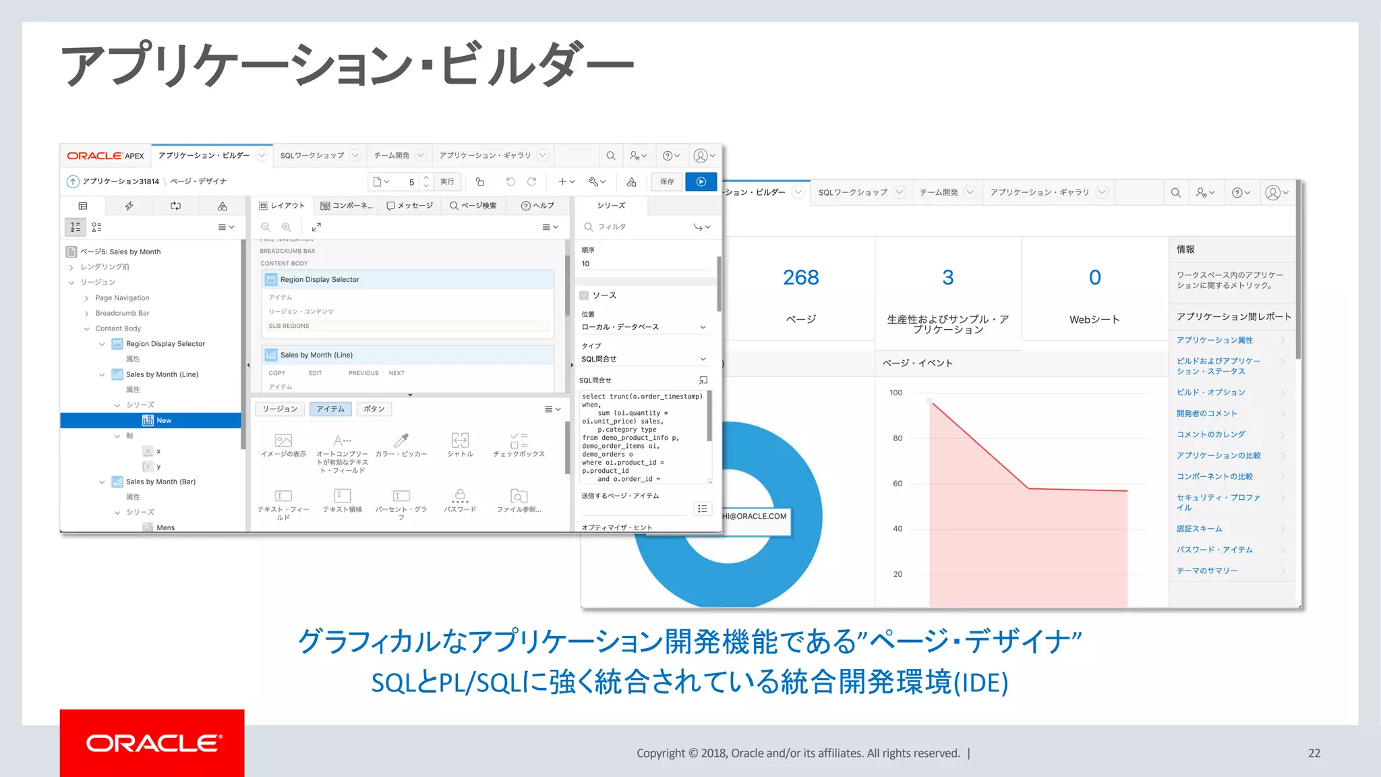
Task: Switch to the dynamic actions lightning tab
Action: point(129,206)
